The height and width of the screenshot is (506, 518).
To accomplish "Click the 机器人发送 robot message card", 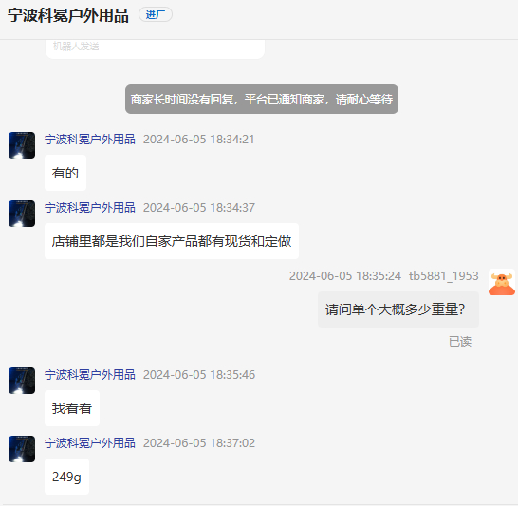I will 155,49.
